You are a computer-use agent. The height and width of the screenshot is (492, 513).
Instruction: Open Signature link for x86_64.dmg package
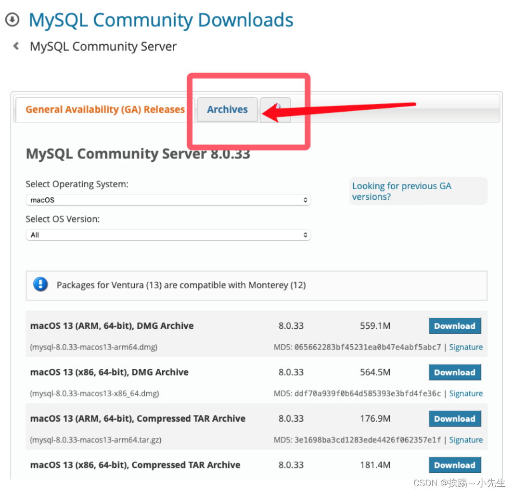click(466, 394)
